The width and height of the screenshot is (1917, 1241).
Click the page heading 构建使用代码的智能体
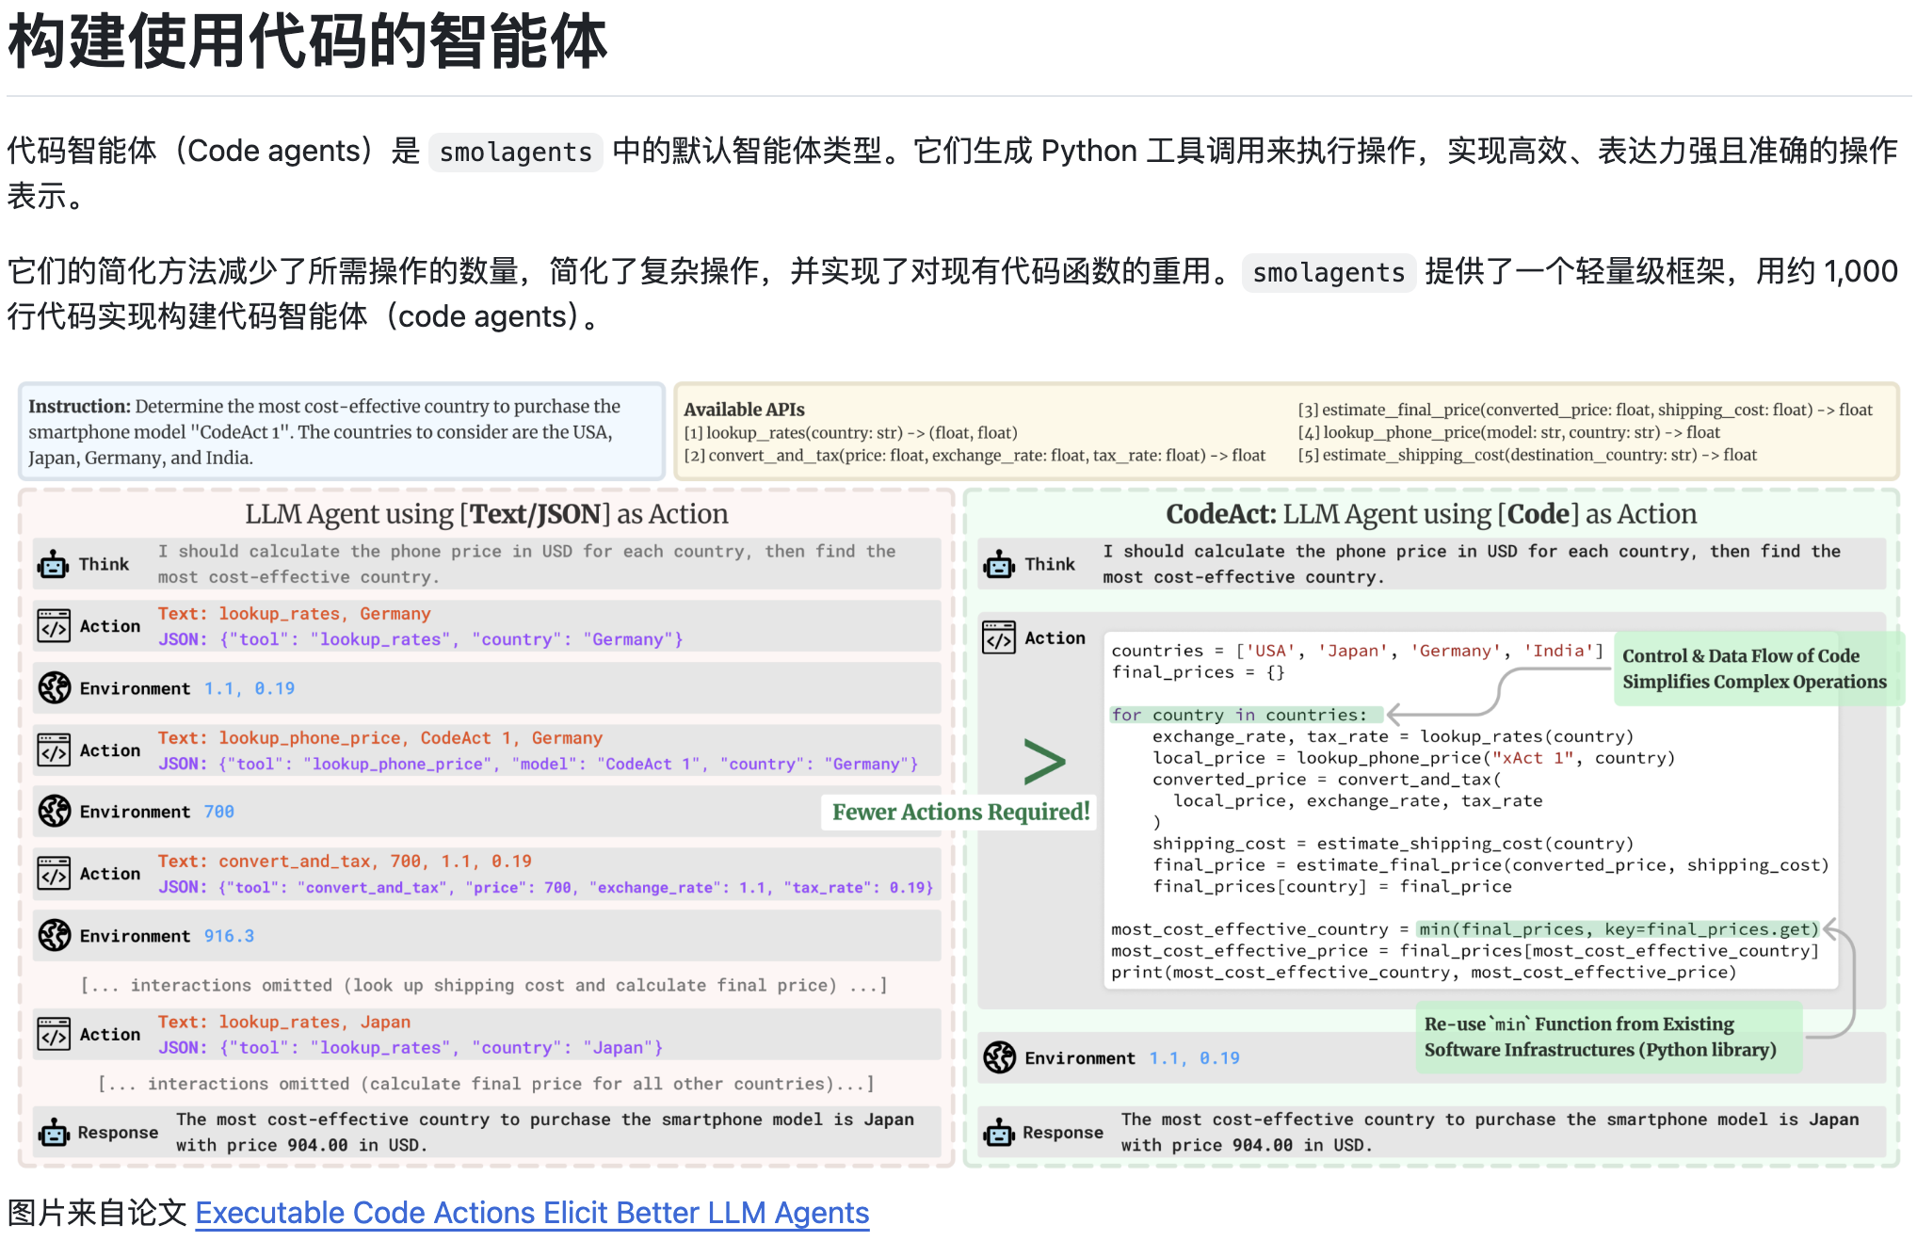pyautogui.click(x=307, y=42)
